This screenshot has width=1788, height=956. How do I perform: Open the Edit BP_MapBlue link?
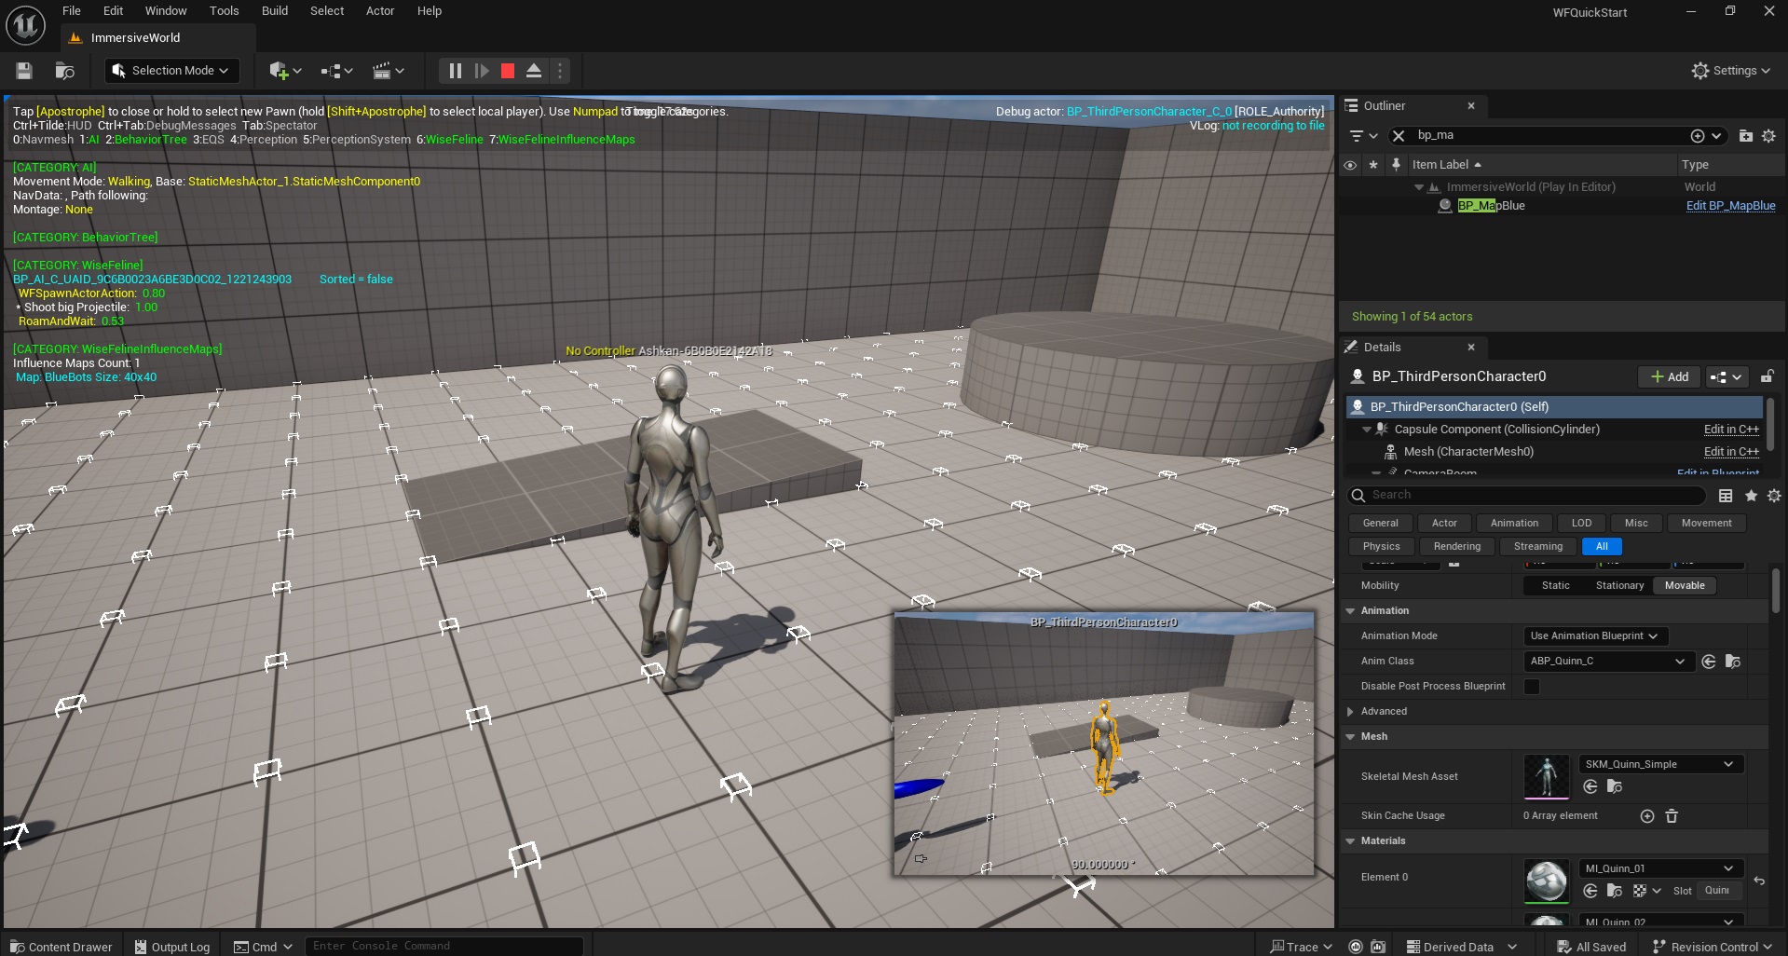click(x=1730, y=206)
